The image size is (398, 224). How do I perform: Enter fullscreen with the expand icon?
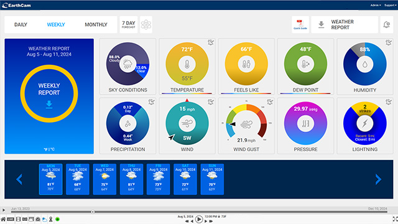[x=395, y=219]
